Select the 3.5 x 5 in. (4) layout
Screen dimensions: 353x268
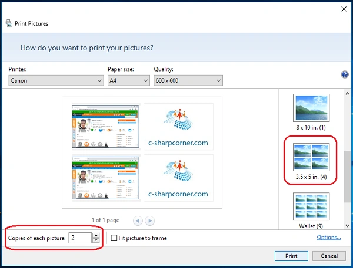pos(311,161)
